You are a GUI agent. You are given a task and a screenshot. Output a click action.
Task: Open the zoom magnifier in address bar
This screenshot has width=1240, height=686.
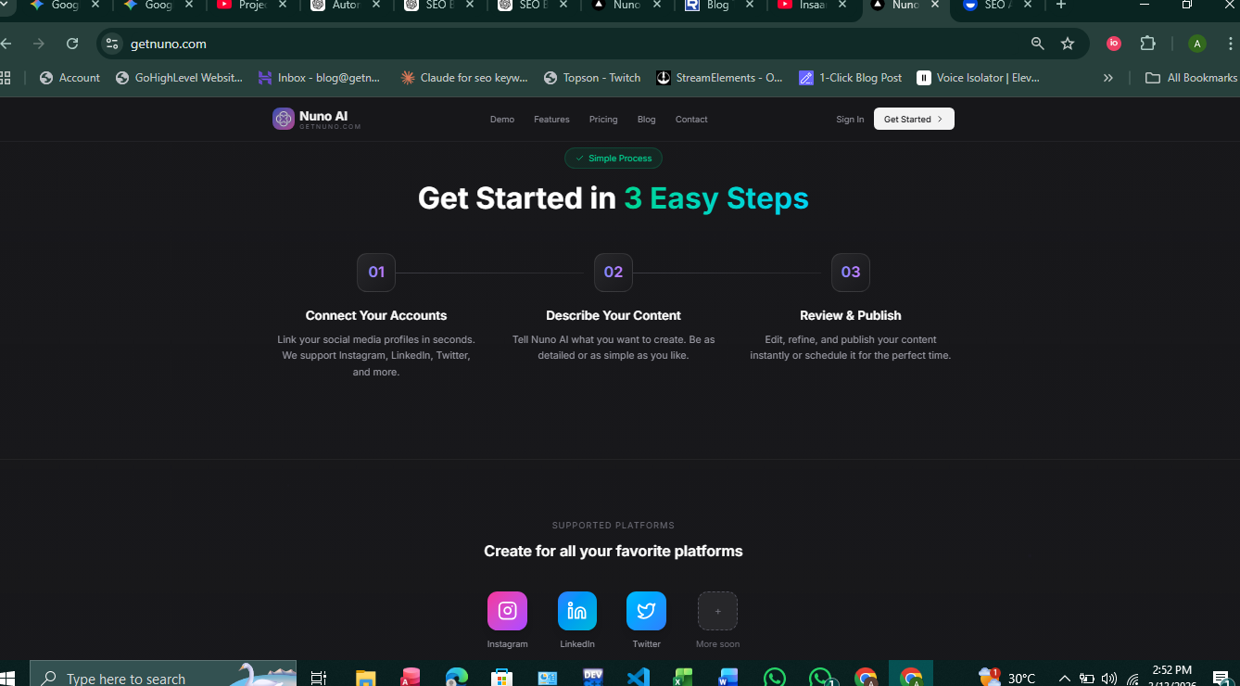[x=1038, y=44]
